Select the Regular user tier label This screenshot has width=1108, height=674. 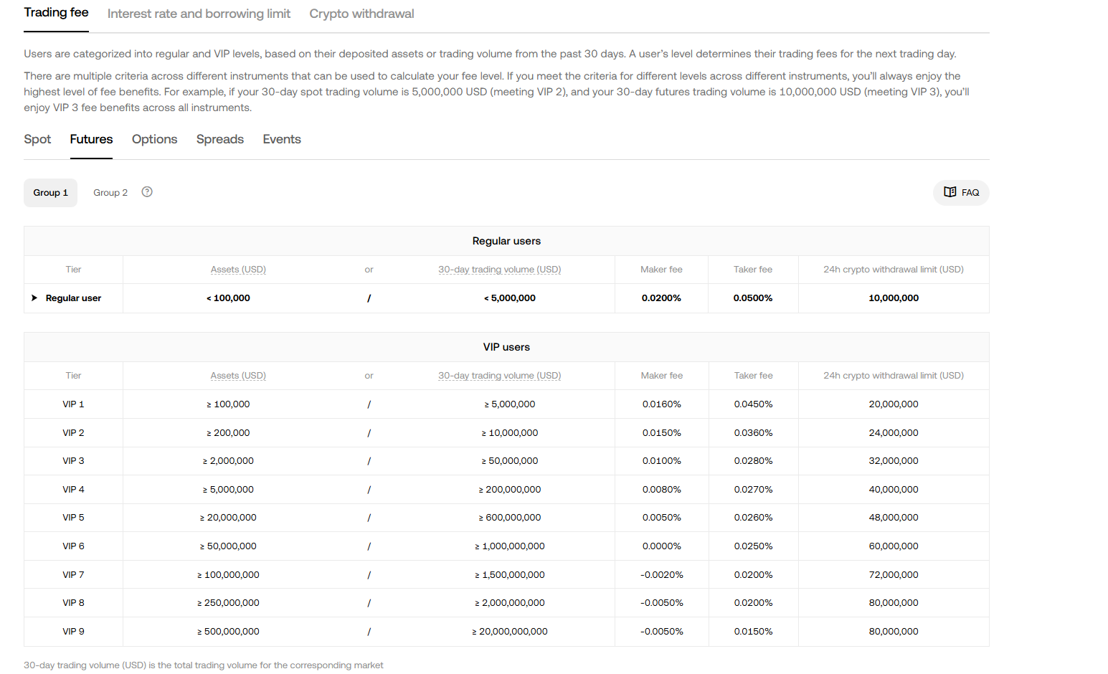pos(73,298)
